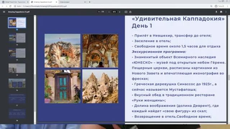Open the fourth thumbnail with gray landscape
230x129 pixels.
pyautogui.click(x=17, y=68)
